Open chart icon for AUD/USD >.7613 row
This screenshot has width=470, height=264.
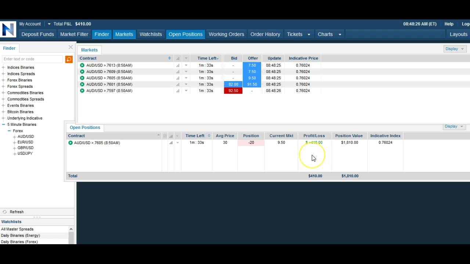[178, 65]
